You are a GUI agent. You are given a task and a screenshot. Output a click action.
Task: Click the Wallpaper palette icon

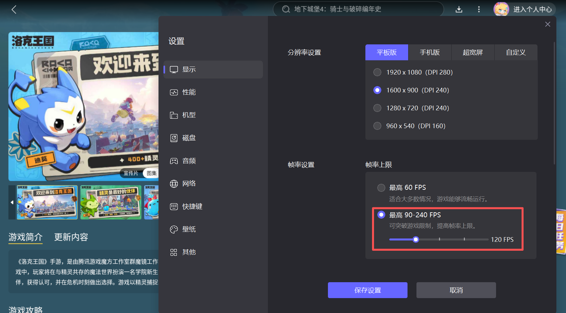(x=174, y=230)
